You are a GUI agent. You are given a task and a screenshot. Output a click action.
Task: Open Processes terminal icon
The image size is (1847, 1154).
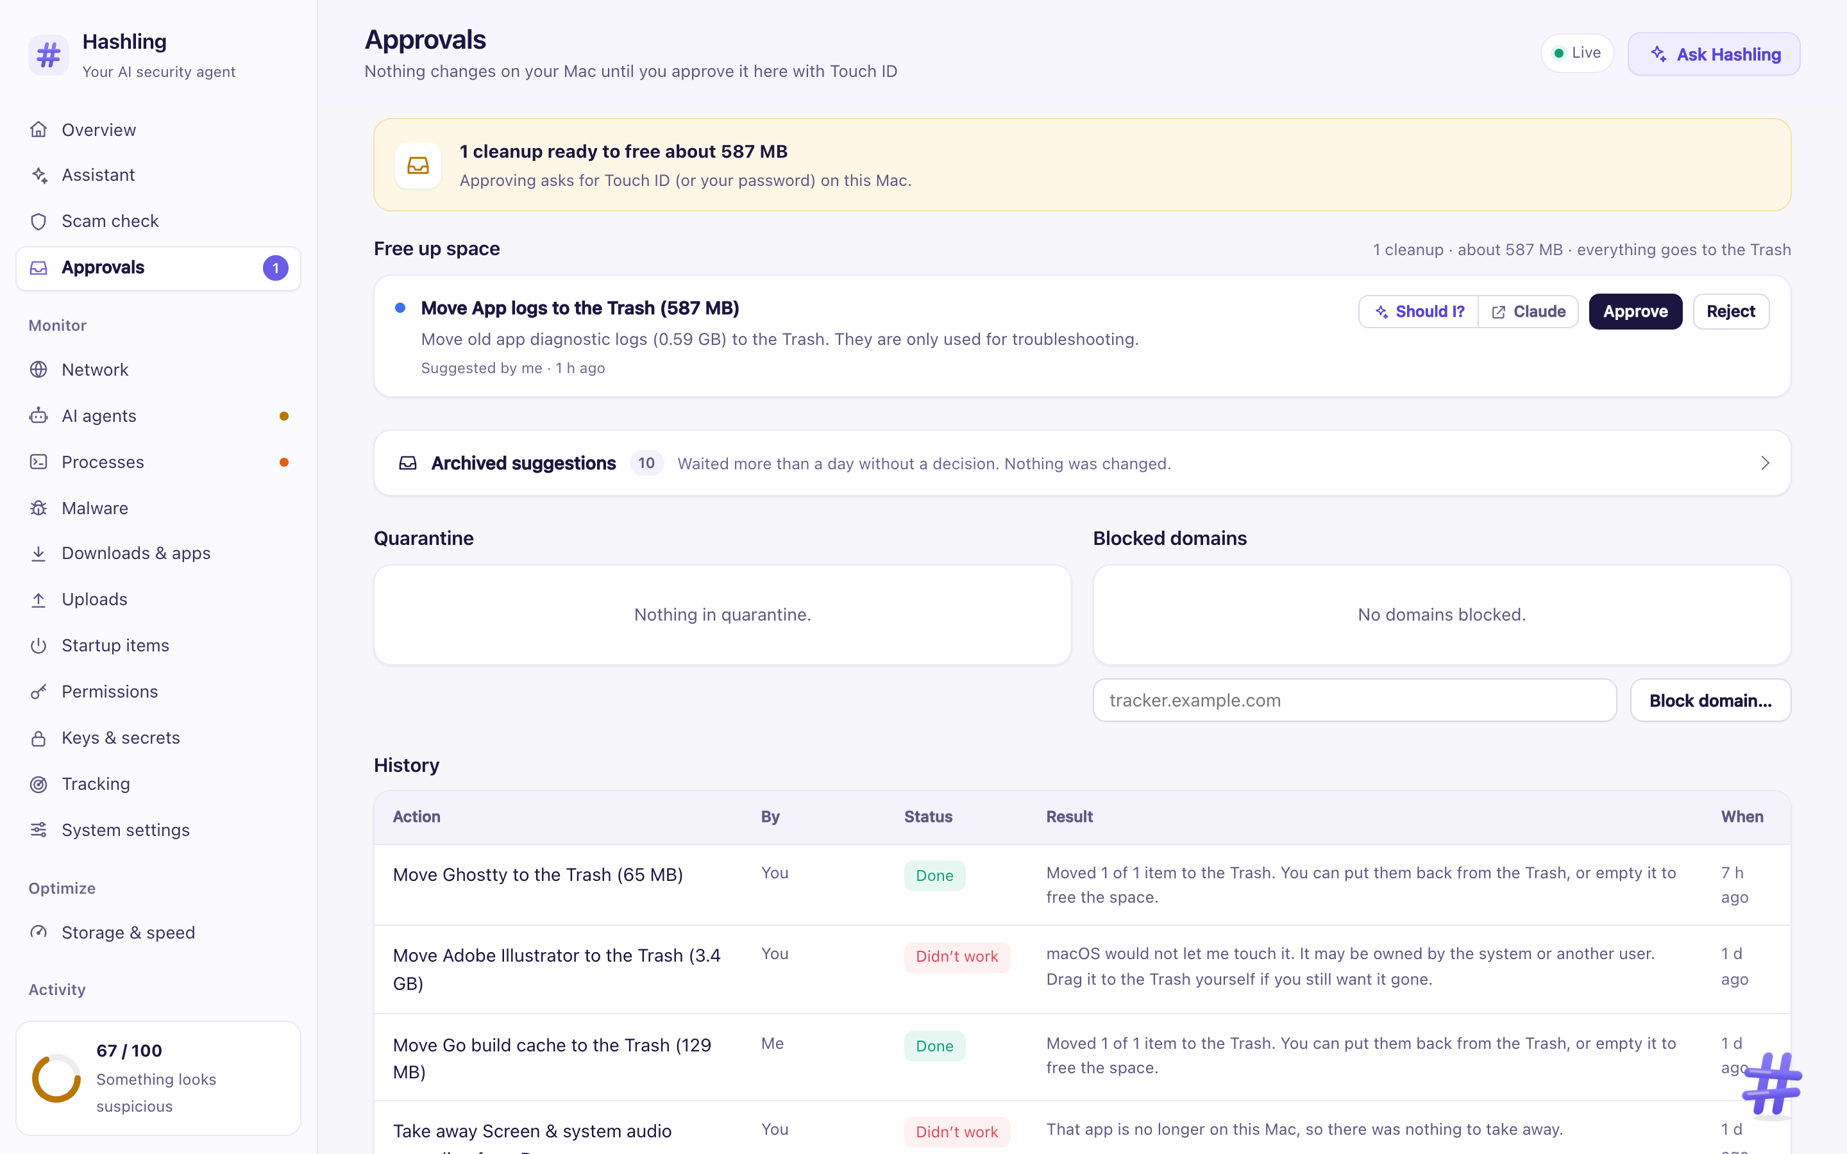(x=39, y=462)
